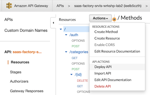Viewport: 150px width, 95px height.
Task: Open saas-factory-srvls-wrkshp-lab2 breadcrumb link
Action: tap(108, 6)
